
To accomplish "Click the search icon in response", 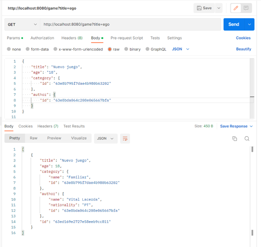I will pos(247,138).
